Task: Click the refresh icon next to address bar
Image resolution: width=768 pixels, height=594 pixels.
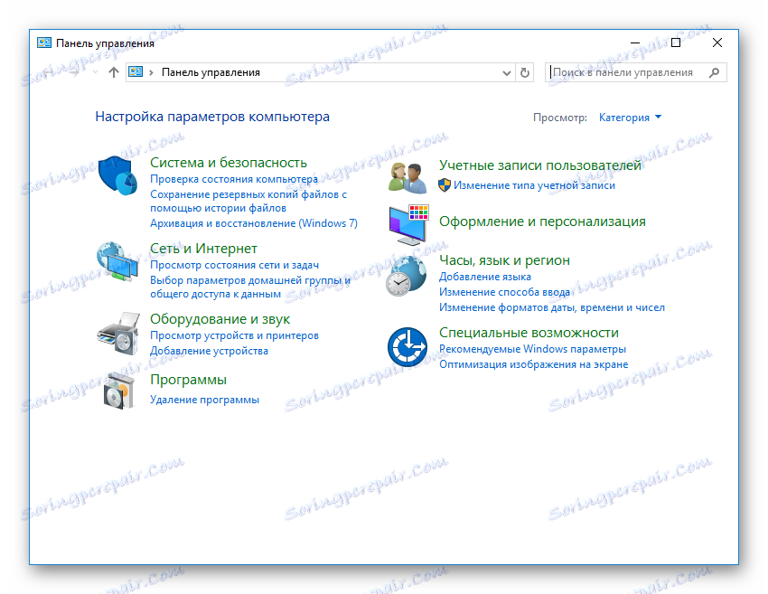Action: click(x=525, y=72)
